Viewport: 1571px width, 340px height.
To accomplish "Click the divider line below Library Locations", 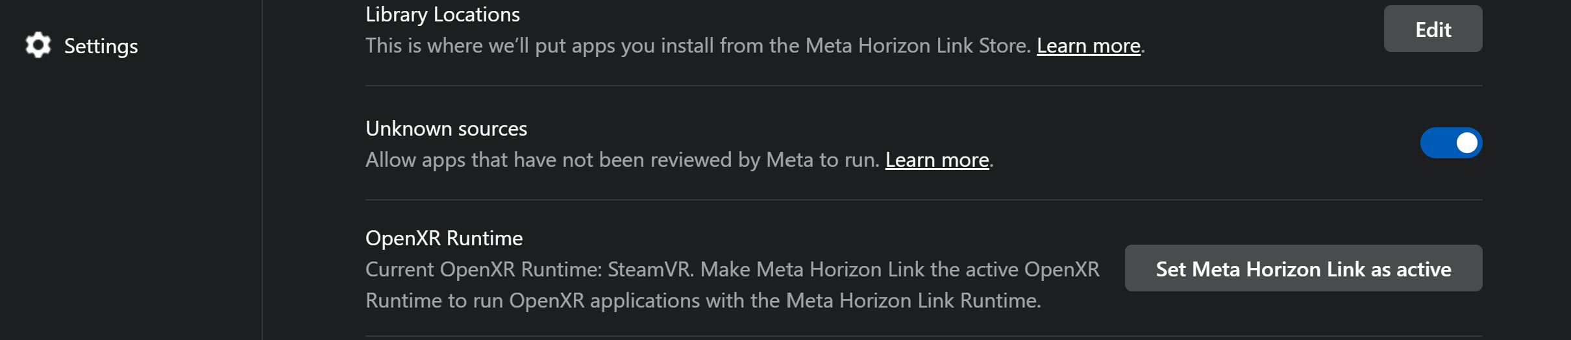I will tap(924, 86).
